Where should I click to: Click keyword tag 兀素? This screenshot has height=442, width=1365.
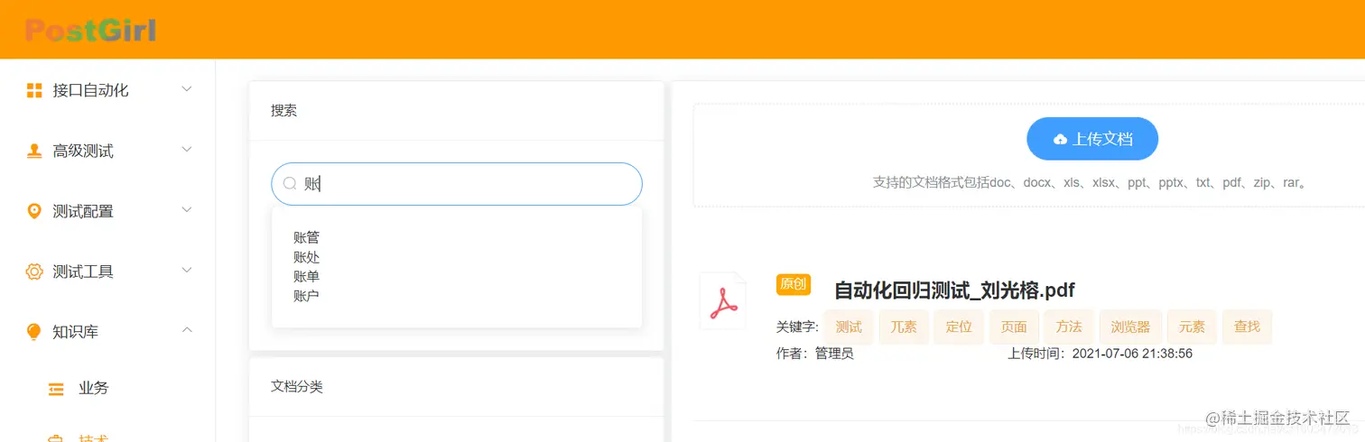pos(904,327)
